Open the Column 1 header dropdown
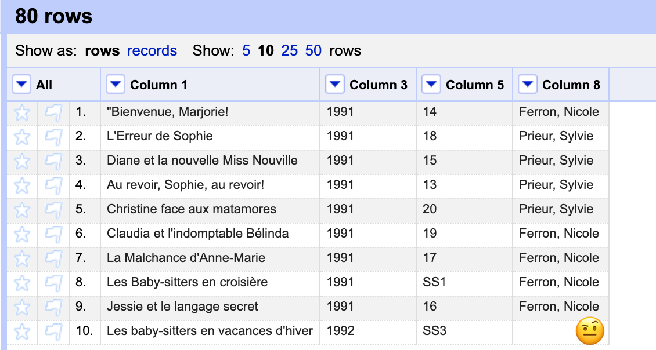The image size is (656, 350). click(115, 83)
